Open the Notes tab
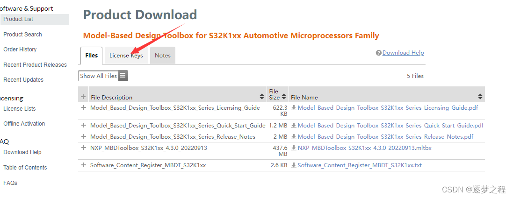 pos(163,56)
